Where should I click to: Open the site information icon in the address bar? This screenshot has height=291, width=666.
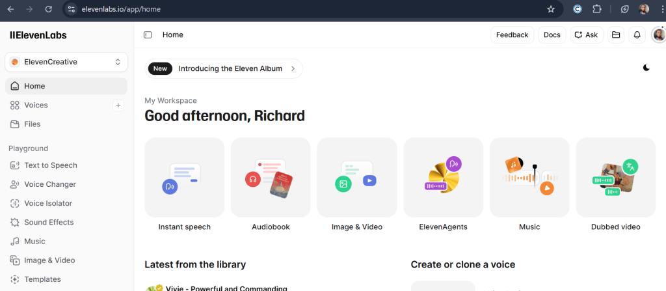pyautogui.click(x=72, y=9)
